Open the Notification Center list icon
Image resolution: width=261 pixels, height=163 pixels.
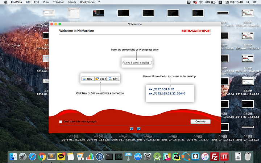point(254,2)
